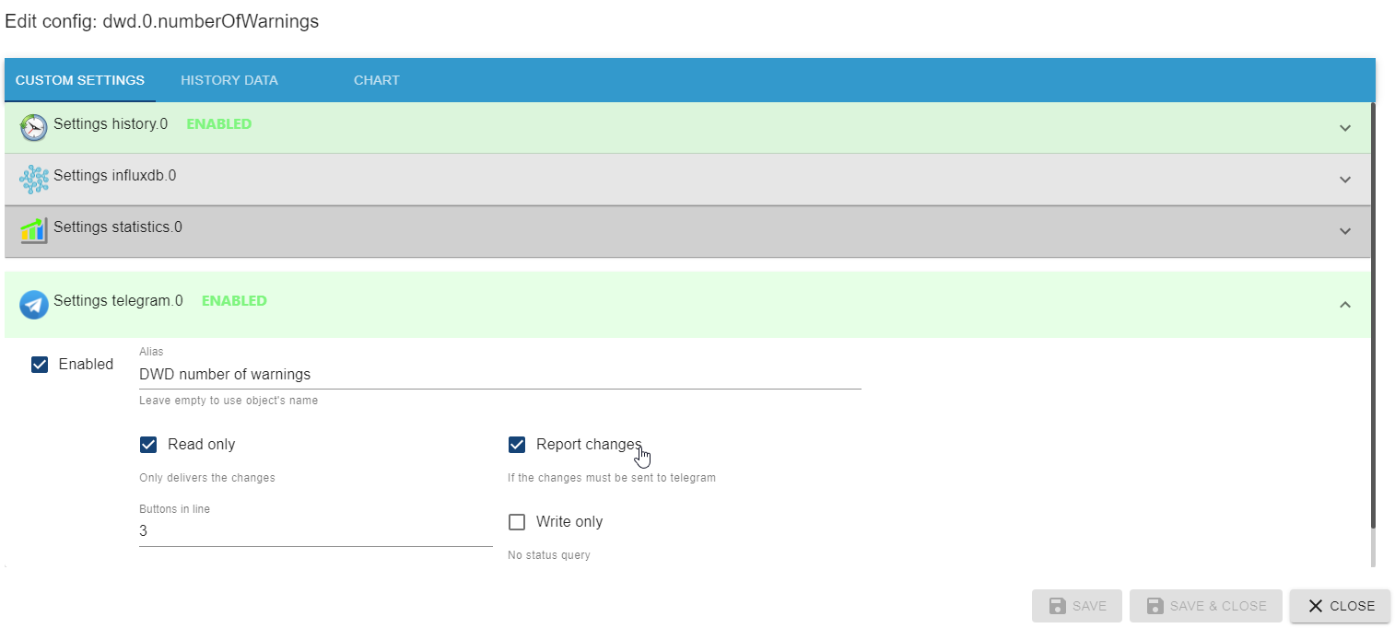Image resolution: width=1395 pixels, height=628 pixels.
Task: Expand the Settings influxdb.0 section
Action: [x=1344, y=180]
